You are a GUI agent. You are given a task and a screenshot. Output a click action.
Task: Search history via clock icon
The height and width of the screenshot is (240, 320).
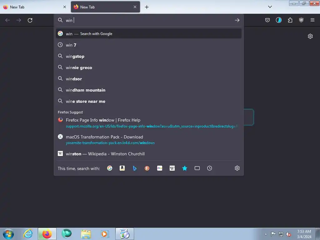pos(210,168)
